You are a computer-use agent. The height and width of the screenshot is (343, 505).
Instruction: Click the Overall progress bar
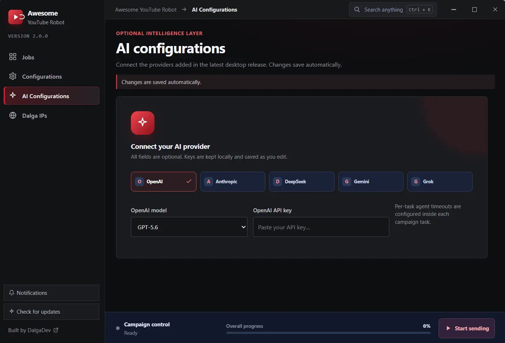[328, 332]
